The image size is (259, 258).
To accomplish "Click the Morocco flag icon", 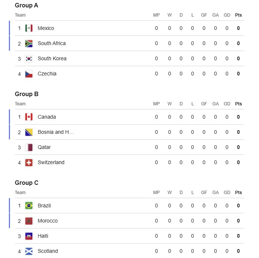I will tap(29, 221).
